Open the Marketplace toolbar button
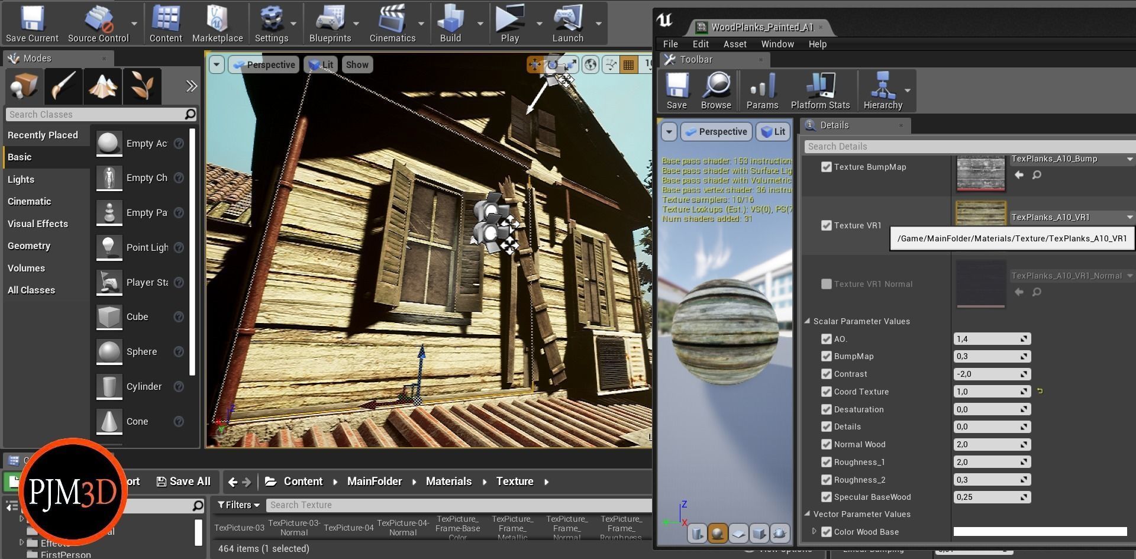The width and height of the screenshot is (1136, 559). pos(217,24)
